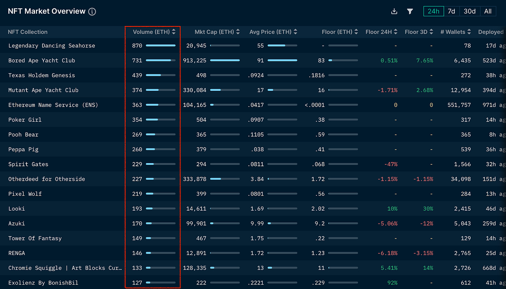
Task: Select the All time range tab
Action: (488, 11)
